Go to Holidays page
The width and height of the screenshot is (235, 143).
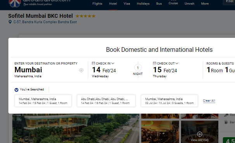point(143,3)
